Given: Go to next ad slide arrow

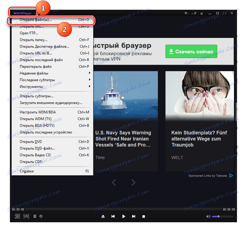Looking at the screenshot, I should click(x=133, y=182).
